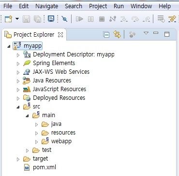Select the src folder

(36, 107)
